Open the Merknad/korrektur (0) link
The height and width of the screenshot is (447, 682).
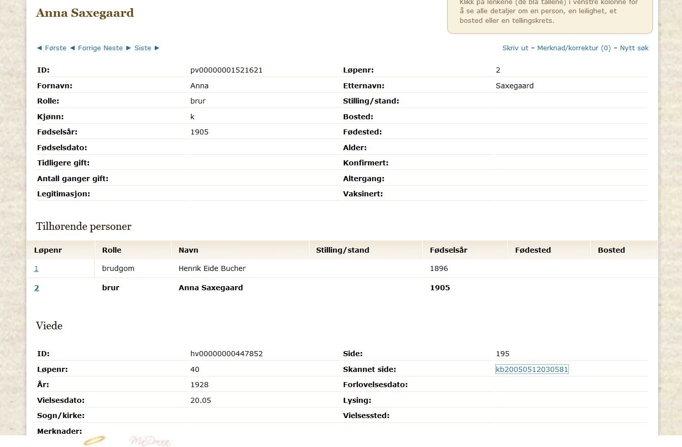[x=574, y=48]
